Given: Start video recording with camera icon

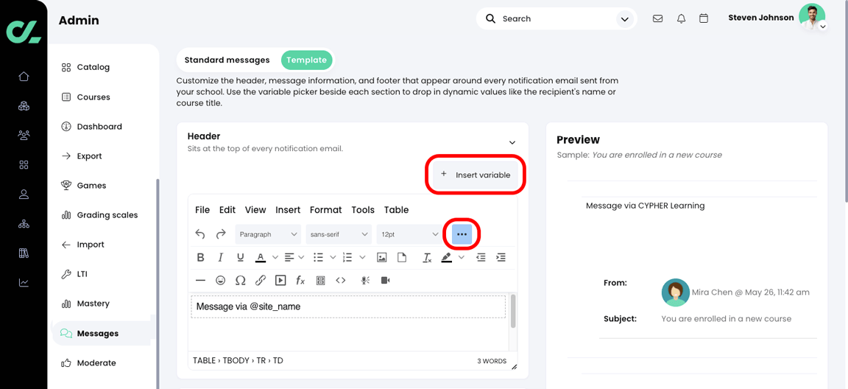Looking at the screenshot, I should (x=386, y=280).
